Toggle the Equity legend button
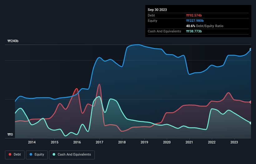 (37, 155)
